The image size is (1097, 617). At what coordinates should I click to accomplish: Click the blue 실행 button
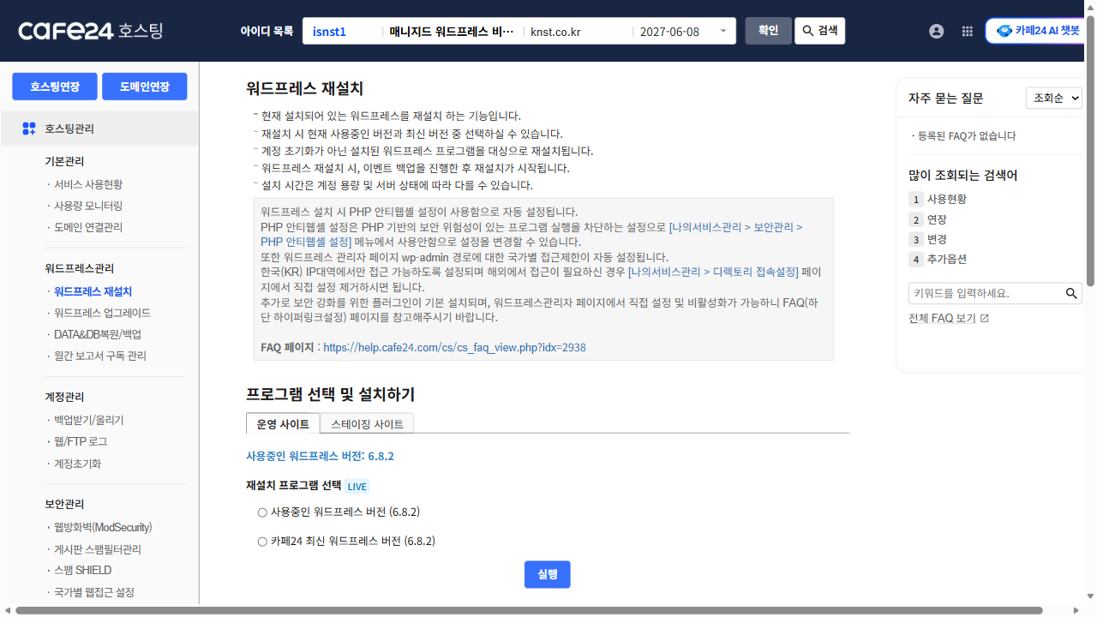(x=548, y=575)
